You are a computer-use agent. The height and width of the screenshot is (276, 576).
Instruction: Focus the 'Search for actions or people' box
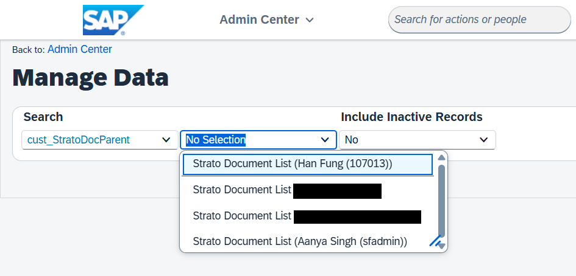tap(479, 19)
